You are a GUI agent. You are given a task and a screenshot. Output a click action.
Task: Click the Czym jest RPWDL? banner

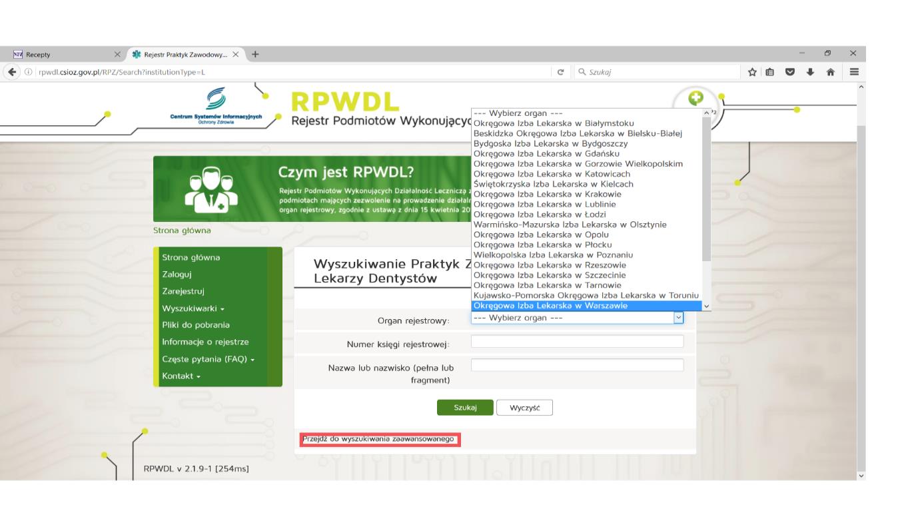point(312,189)
